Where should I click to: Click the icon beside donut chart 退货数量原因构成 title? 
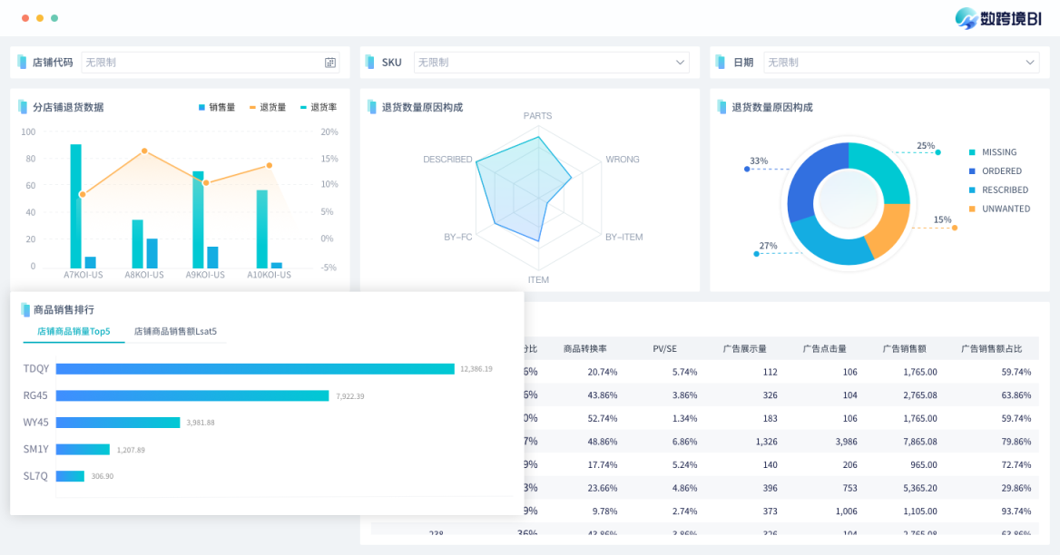(722, 107)
